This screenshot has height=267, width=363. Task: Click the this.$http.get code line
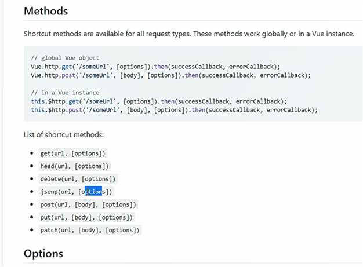tap(159, 101)
